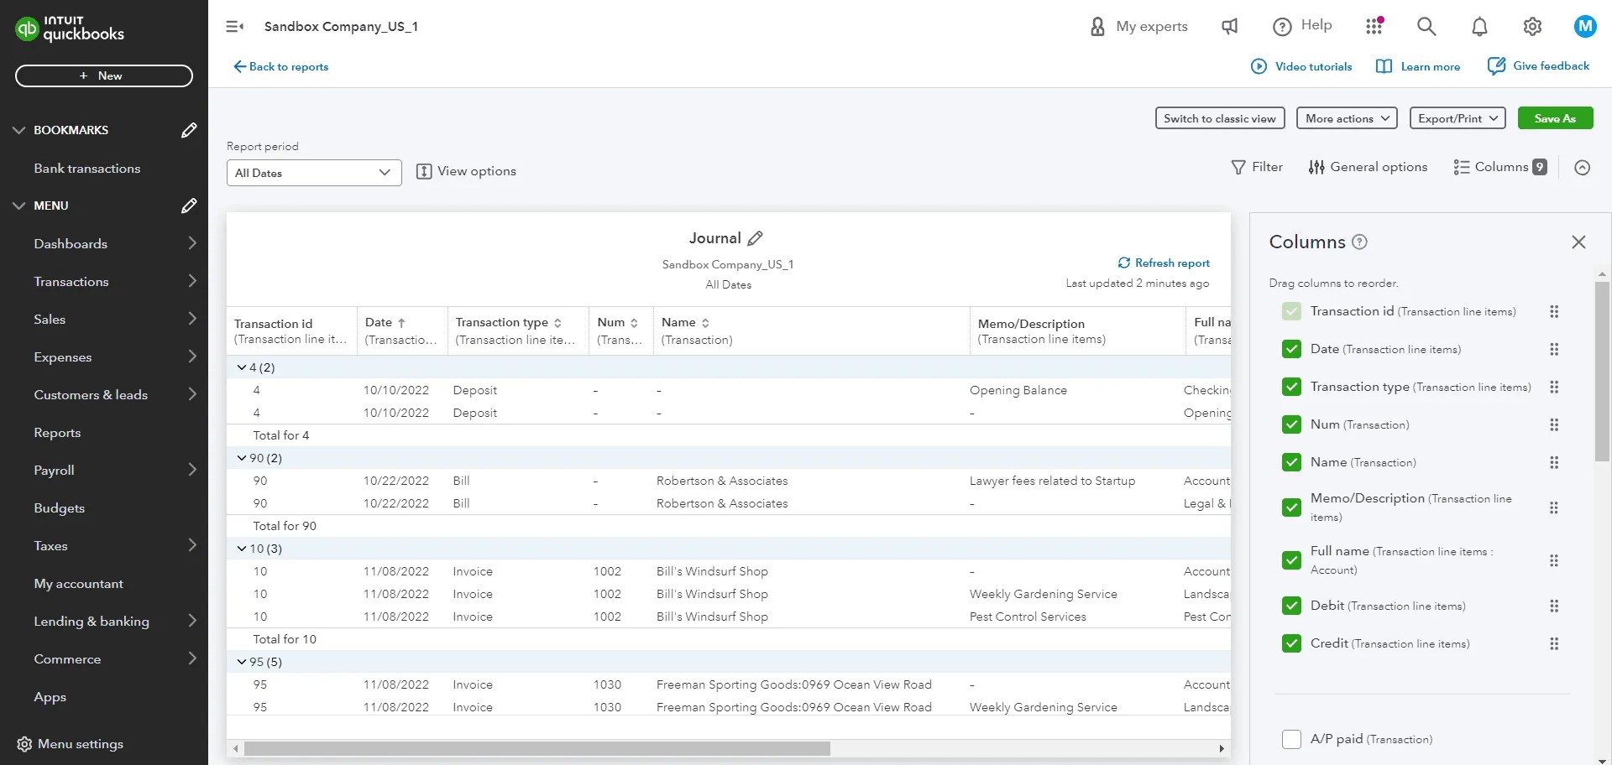Viewport: 1612px width, 765px height.
Task: Grab the drag handle for Transaction type column
Action: [x=1554, y=387]
